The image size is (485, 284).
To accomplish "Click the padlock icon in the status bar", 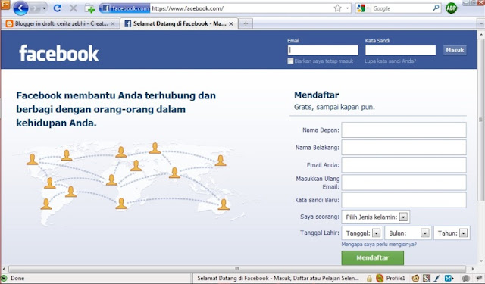I will (x=369, y=278).
